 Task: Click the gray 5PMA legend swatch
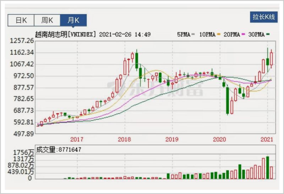click(193, 35)
